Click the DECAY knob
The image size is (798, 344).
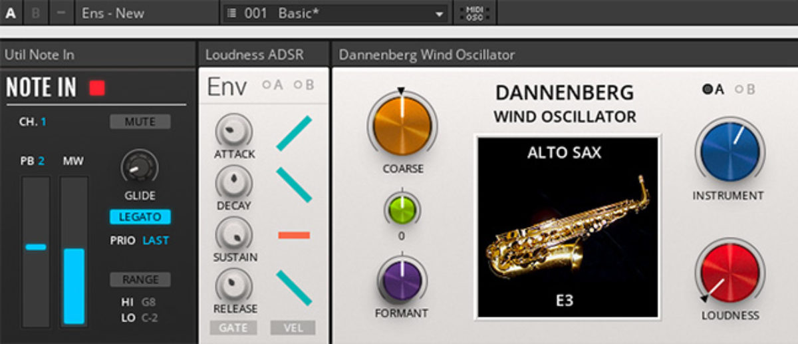pyautogui.click(x=234, y=182)
